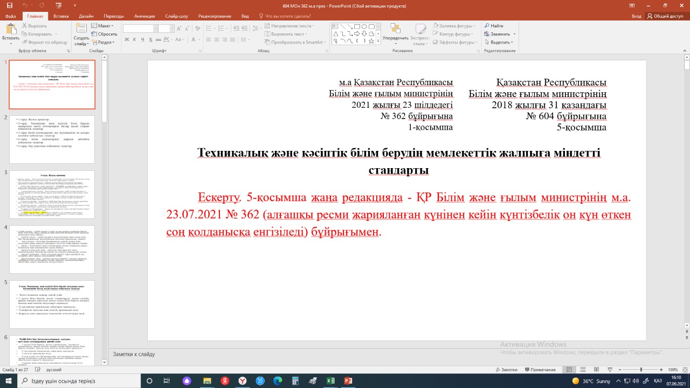Click Clear all formatting eraser icon

pos(197,29)
